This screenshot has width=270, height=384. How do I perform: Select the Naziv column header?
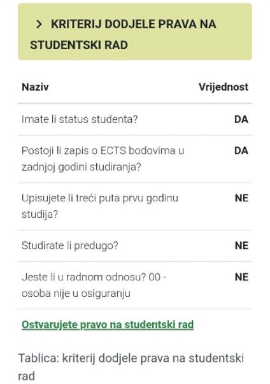pos(35,87)
